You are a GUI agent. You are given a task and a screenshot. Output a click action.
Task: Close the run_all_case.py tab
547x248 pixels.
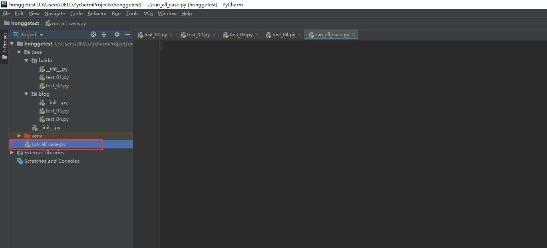(x=354, y=35)
